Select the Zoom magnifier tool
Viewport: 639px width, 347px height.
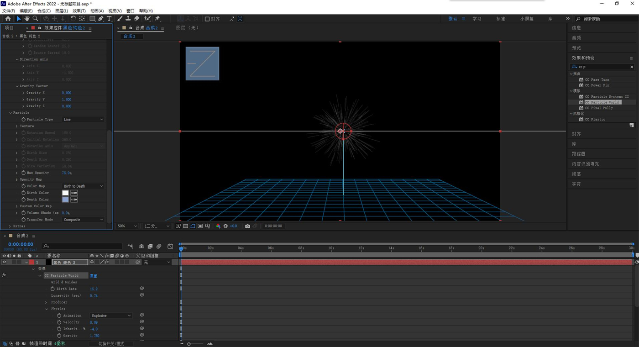35,19
